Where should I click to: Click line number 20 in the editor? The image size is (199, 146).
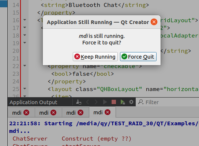click(x=16, y=51)
